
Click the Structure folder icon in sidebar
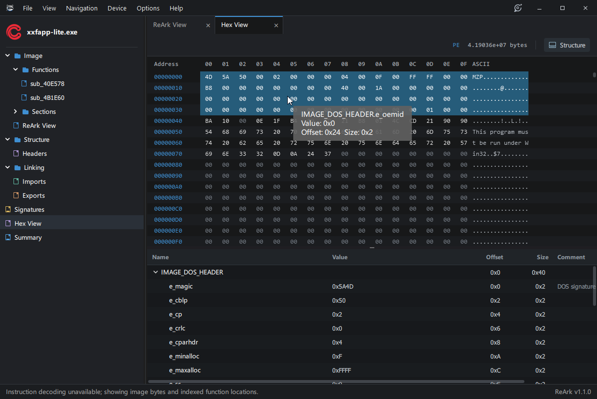pos(18,140)
